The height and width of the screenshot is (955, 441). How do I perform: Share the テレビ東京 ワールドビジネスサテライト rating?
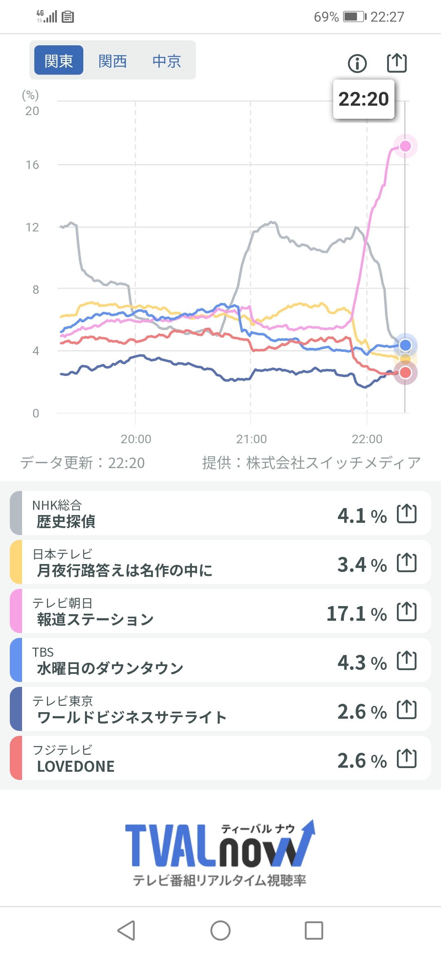[407, 709]
